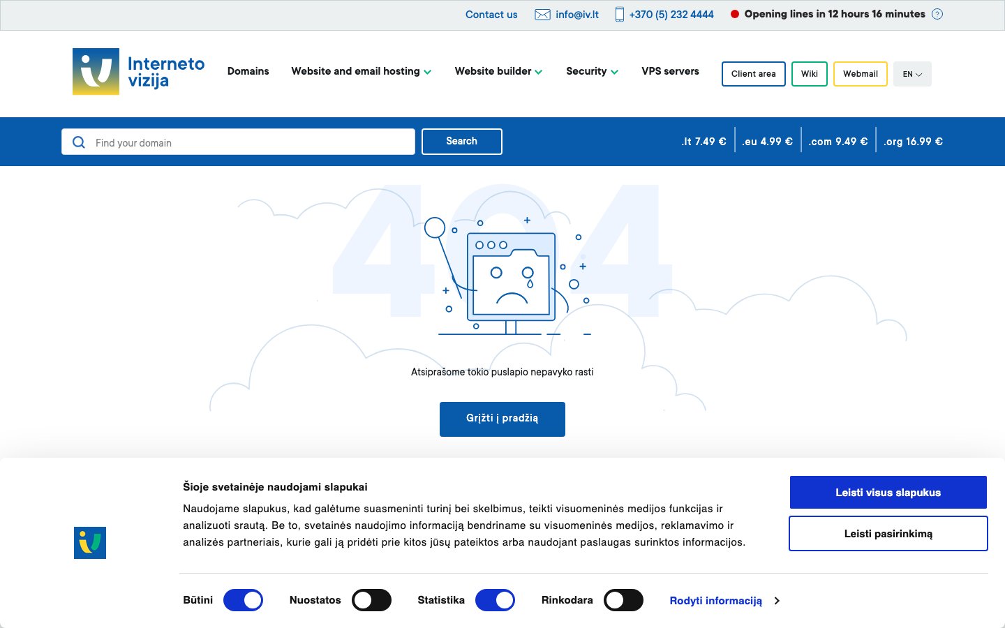Expand Rodyti informaciją cookie details
The width and height of the screenshot is (1005, 628).
[x=724, y=601]
